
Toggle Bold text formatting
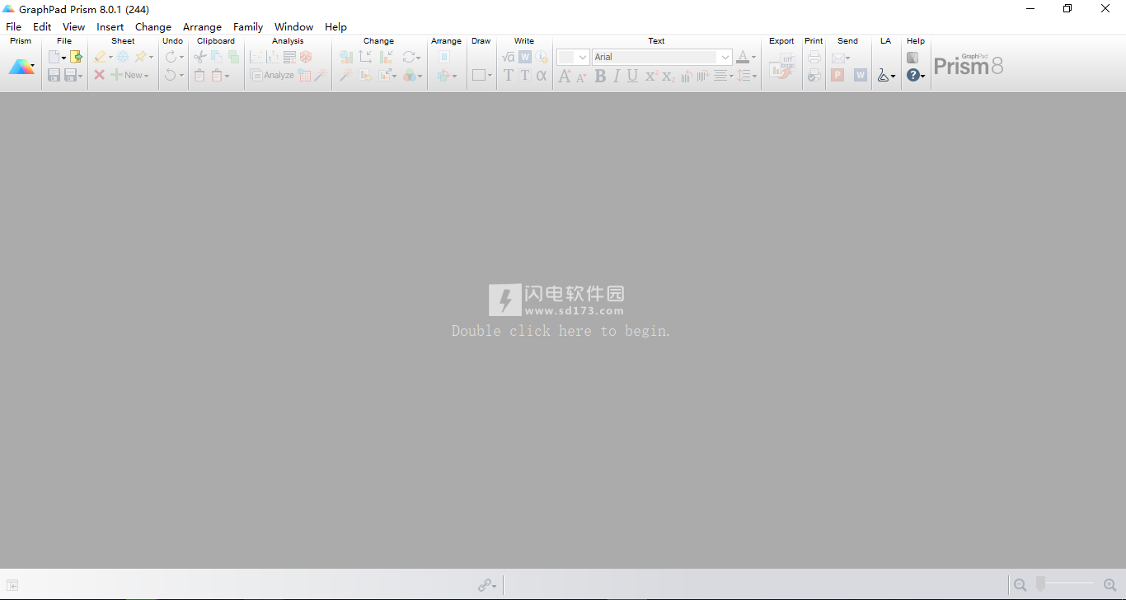point(600,76)
